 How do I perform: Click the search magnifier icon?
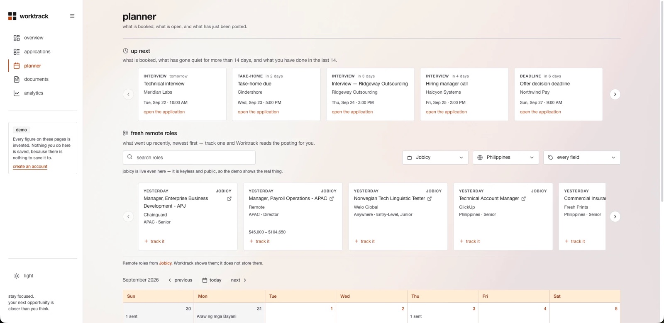(x=130, y=157)
